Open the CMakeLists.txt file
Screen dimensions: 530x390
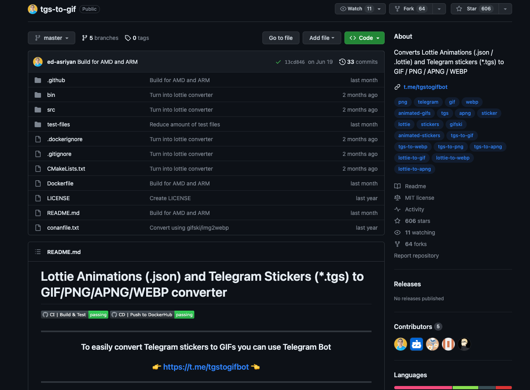(x=66, y=169)
